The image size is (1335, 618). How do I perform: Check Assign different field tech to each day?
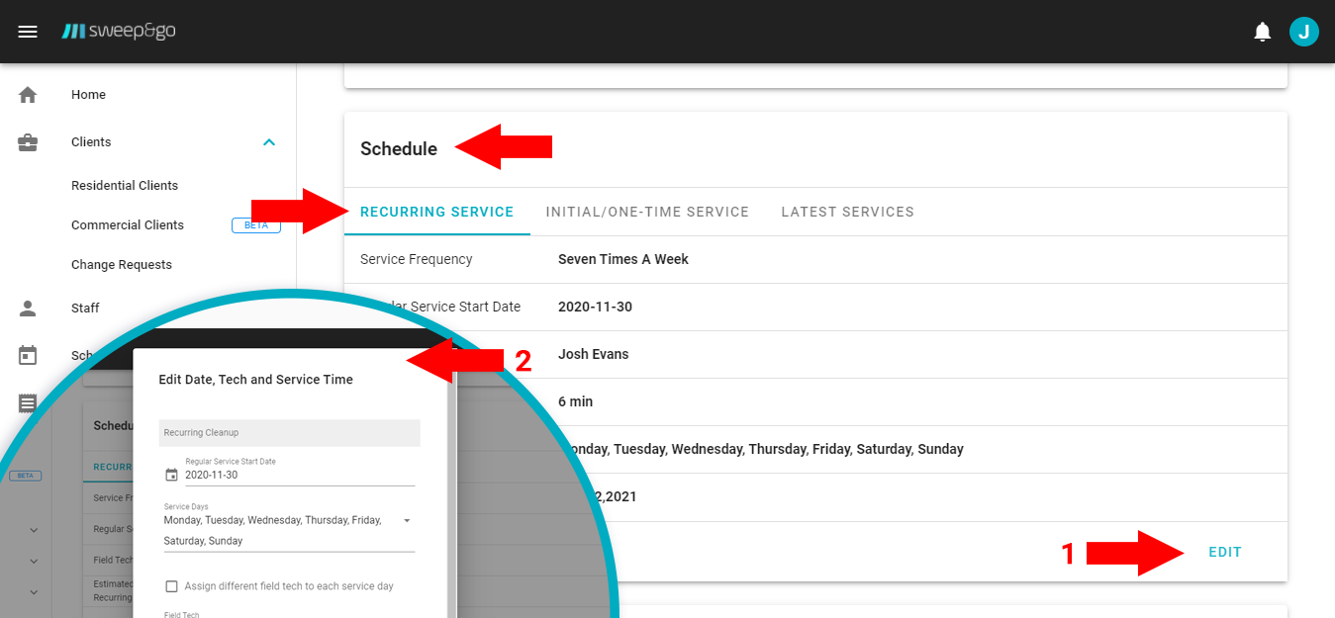point(172,586)
